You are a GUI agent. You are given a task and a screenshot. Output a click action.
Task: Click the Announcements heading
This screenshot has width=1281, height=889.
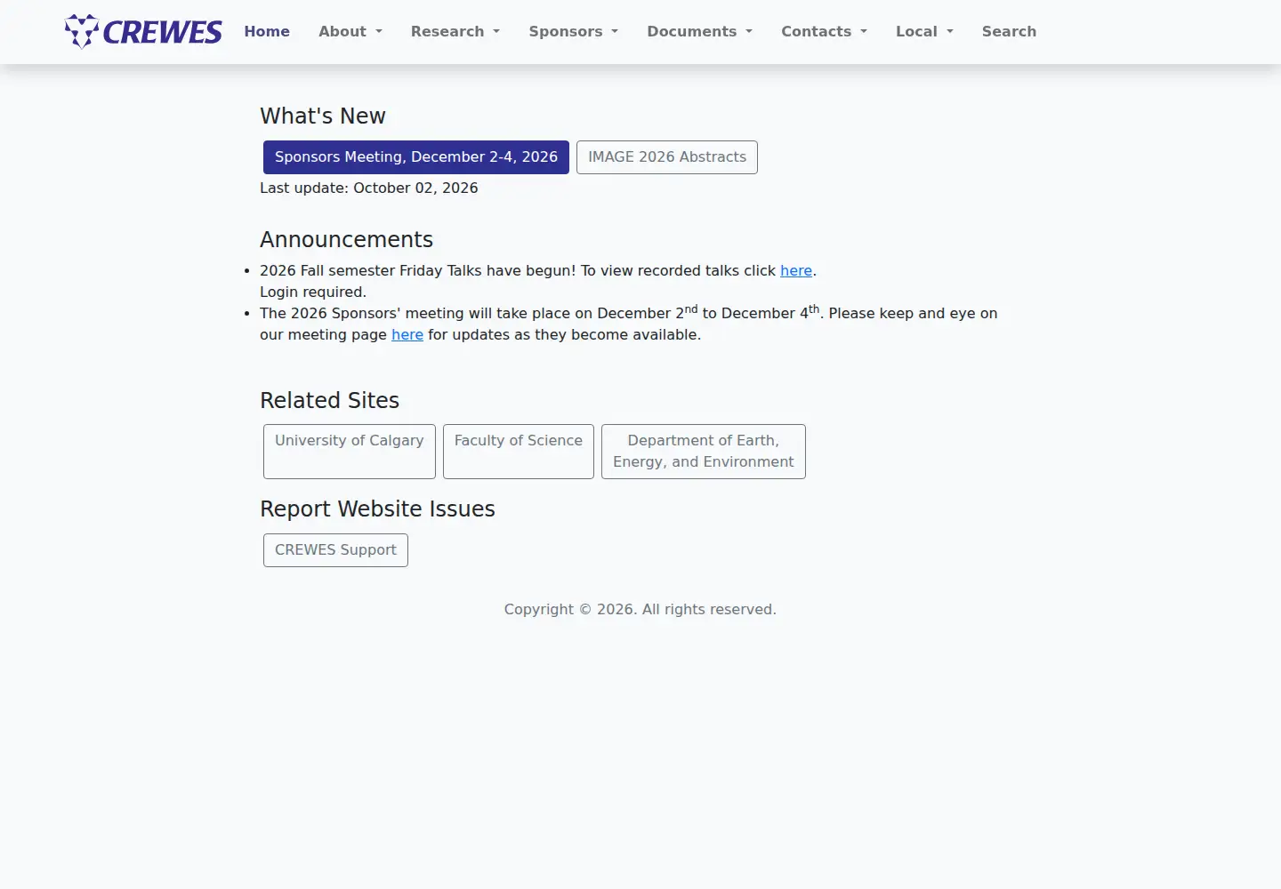pyautogui.click(x=347, y=240)
